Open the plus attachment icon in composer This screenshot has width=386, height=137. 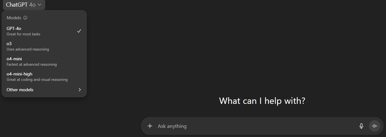coord(150,126)
